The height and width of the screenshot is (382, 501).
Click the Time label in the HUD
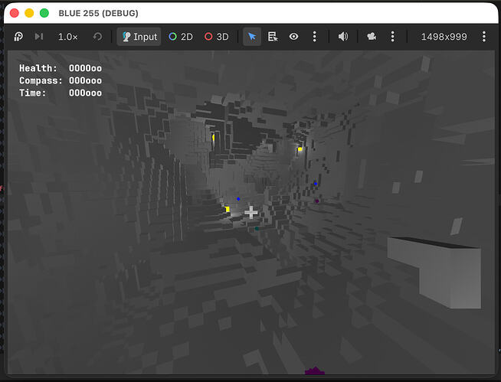point(33,93)
